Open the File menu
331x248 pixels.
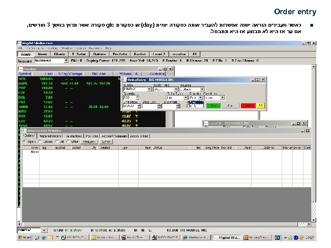click(x=20, y=48)
